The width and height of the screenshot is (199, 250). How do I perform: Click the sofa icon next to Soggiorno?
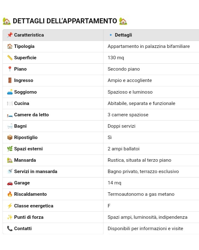(10, 92)
